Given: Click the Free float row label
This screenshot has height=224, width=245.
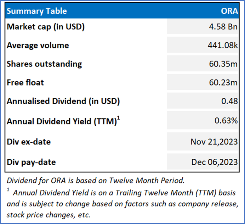Looking at the screenshot, I should click(x=25, y=83).
